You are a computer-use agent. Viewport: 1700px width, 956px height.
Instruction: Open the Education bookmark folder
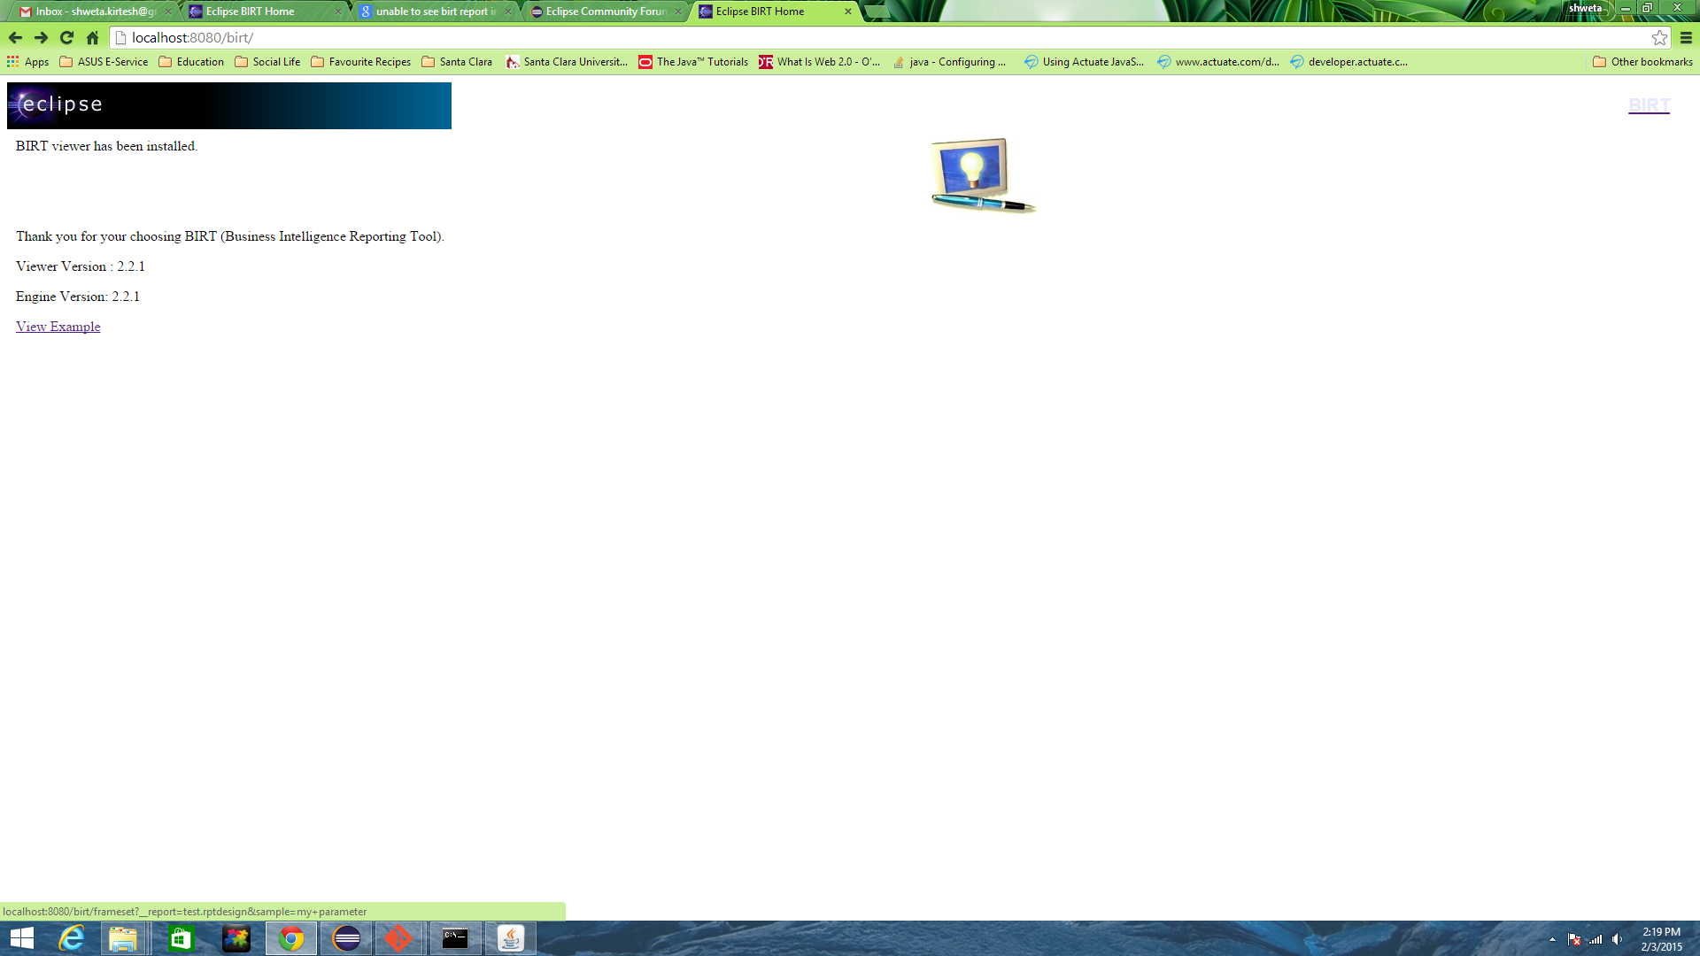click(x=191, y=62)
